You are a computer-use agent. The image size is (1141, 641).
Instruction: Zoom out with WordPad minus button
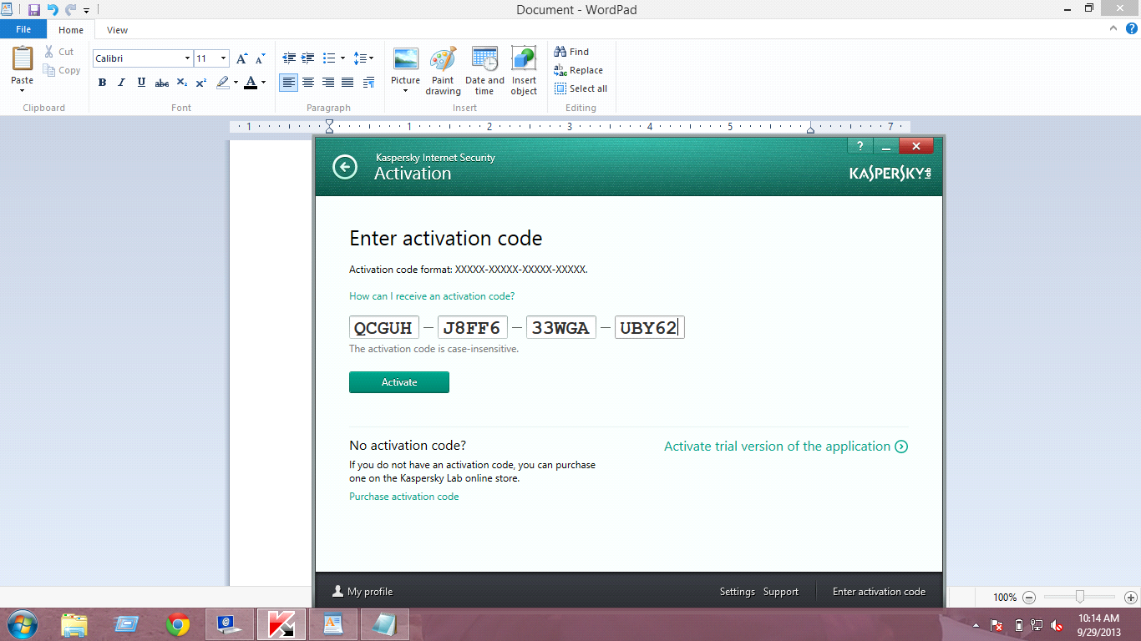tap(1029, 598)
